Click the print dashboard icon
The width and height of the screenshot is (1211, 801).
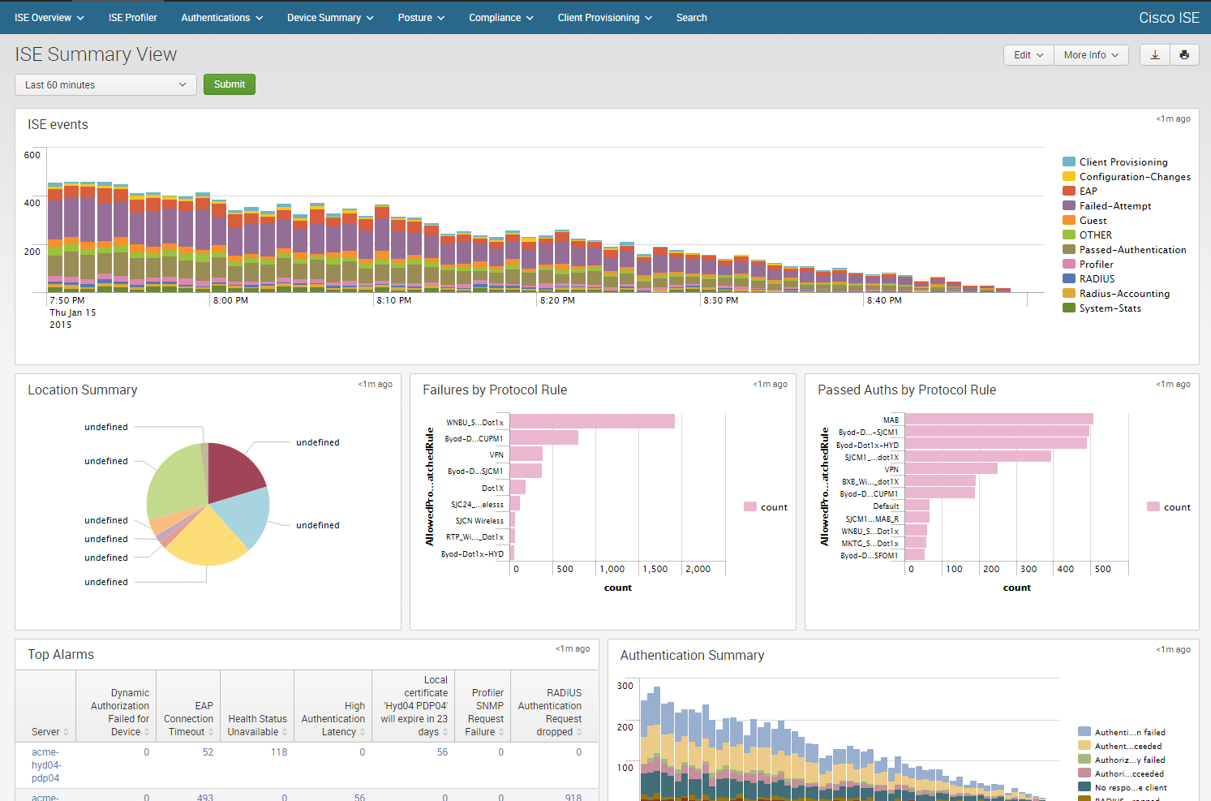(x=1184, y=55)
